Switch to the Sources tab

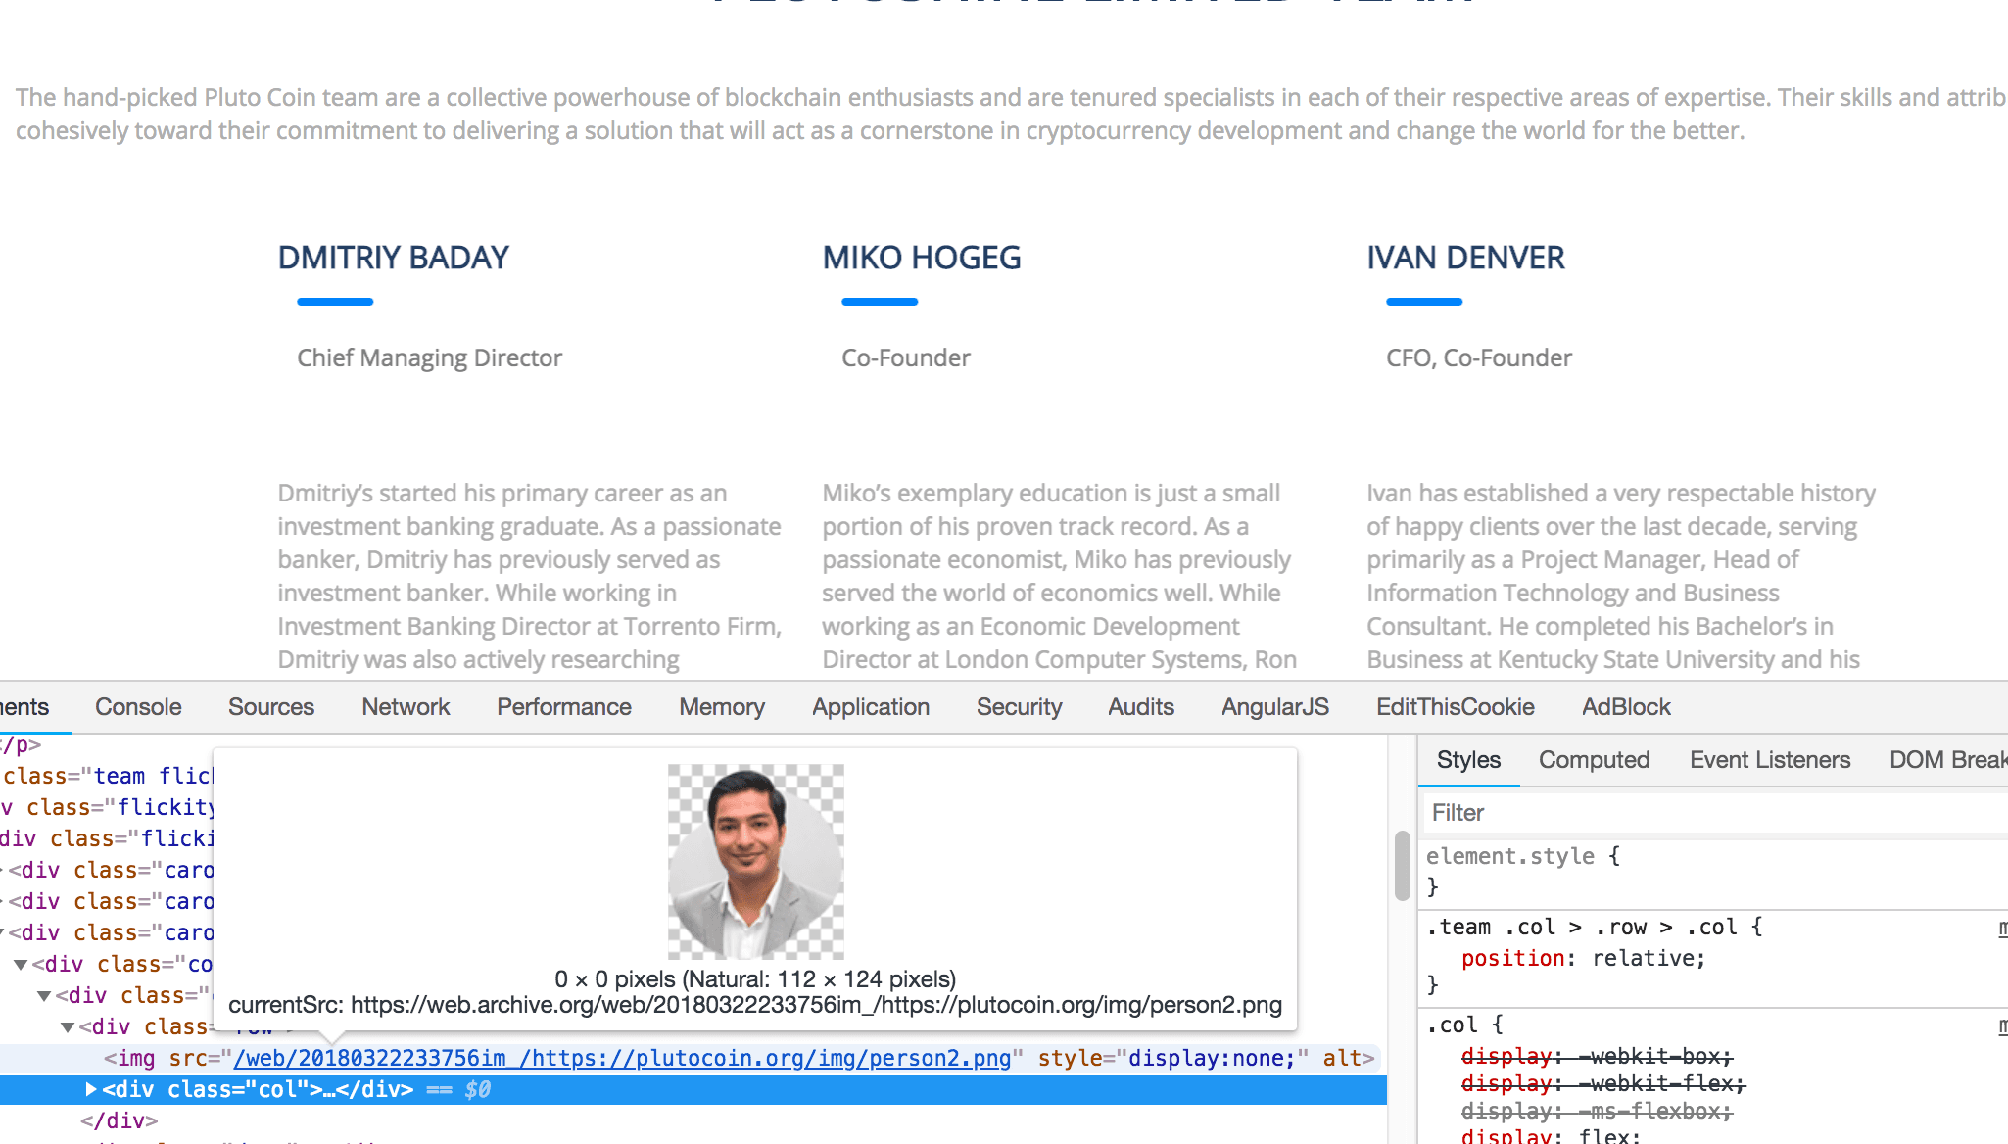pyautogui.click(x=271, y=706)
